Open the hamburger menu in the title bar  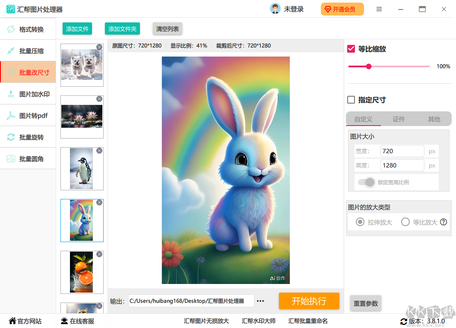379,9
